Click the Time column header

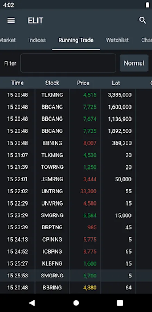(17, 83)
